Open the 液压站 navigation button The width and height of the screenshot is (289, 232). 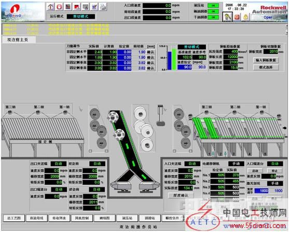[127, 218]
